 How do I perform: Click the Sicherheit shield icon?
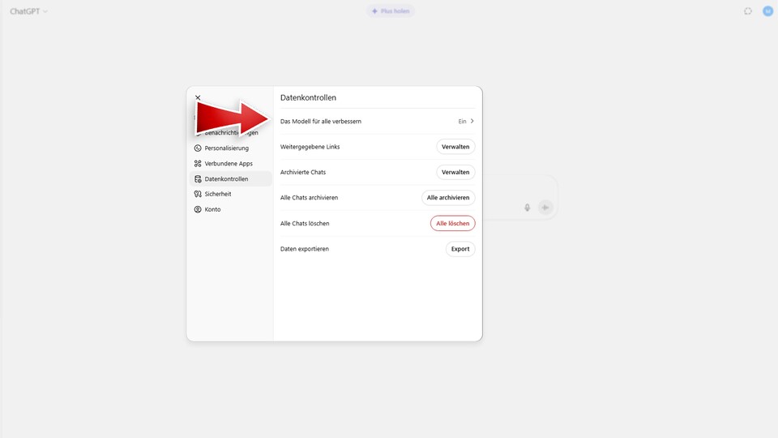pyautogui.click(x=198, y=195)
